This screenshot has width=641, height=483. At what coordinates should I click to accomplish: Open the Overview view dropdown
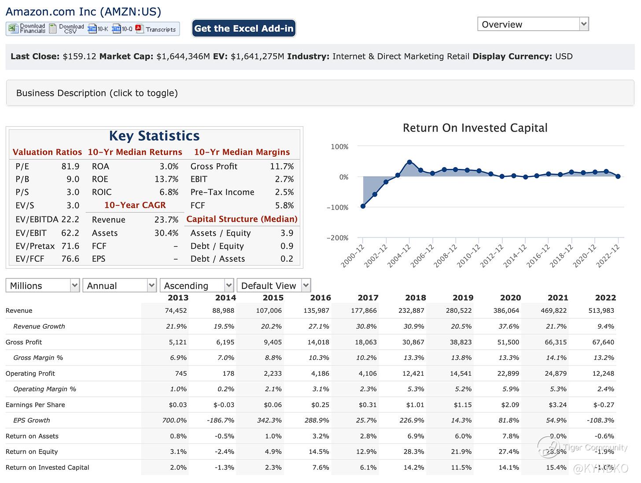coord(533,24)
